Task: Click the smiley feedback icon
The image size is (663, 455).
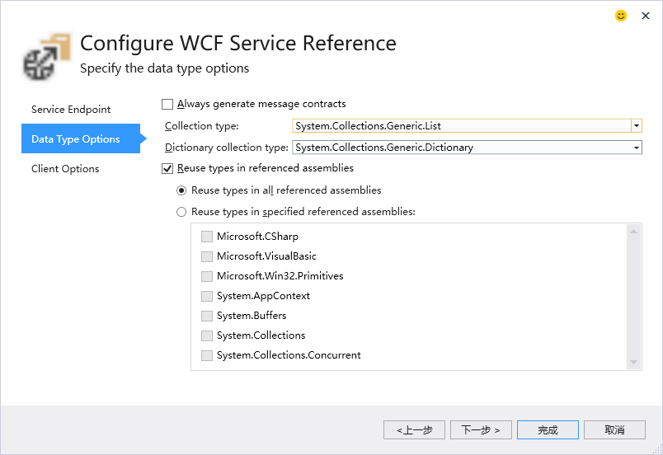Action: tap(620, 16)
